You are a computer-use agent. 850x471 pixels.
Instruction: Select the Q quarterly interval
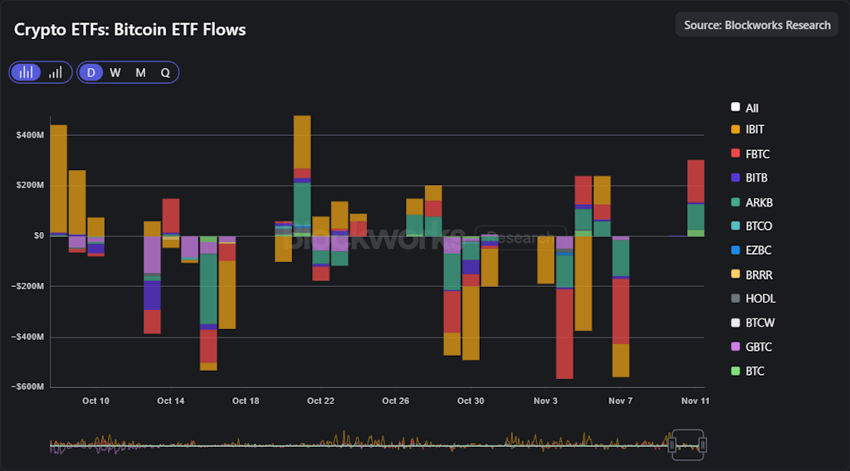tap(165, 72)
